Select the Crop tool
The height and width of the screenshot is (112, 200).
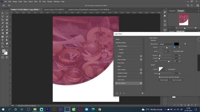click(x=2, y=20)
